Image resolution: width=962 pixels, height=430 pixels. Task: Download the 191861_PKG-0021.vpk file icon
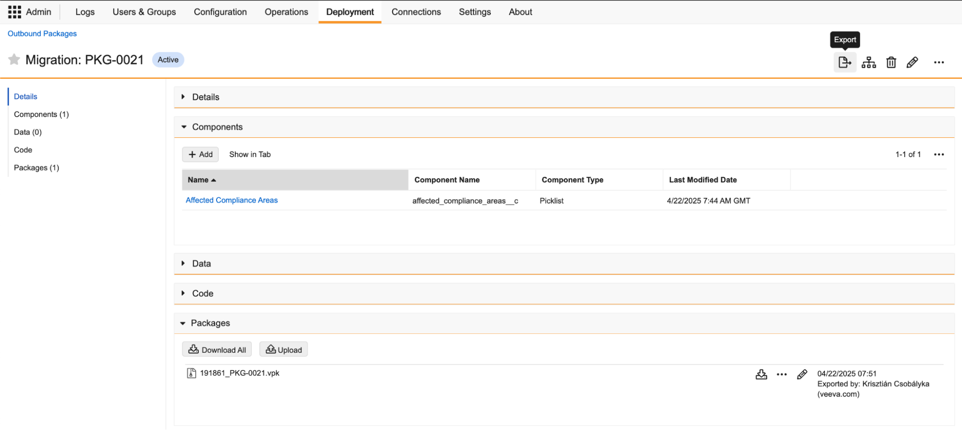tap(761, 374)
